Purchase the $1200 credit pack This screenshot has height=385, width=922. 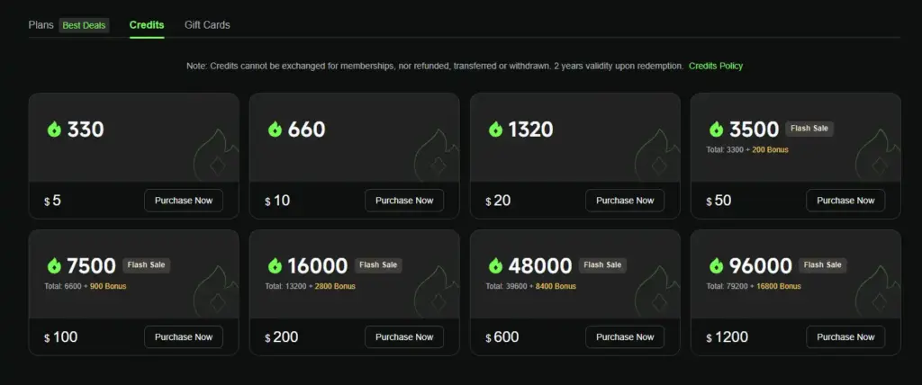point(845,336)
